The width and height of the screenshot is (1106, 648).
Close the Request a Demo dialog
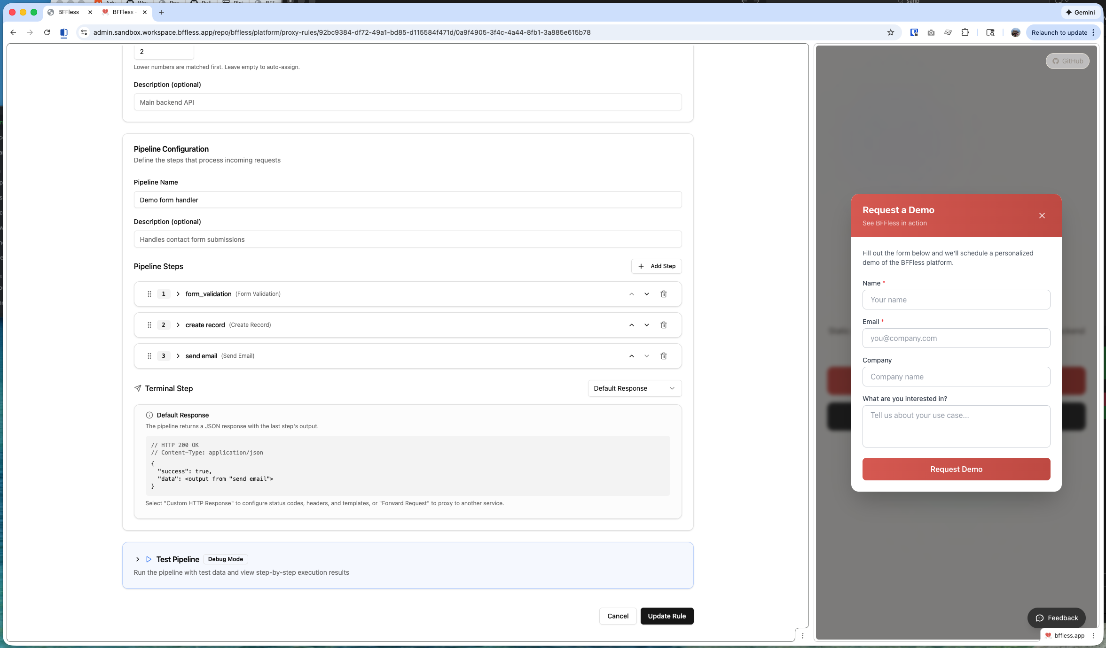tap(1042, 216)
